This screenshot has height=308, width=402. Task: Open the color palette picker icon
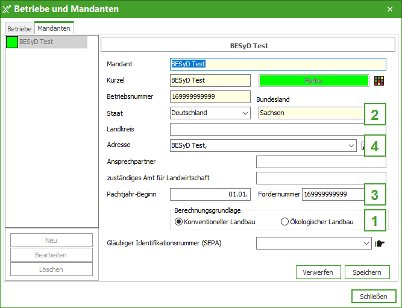pyautogui.click(x=378, y=80)
